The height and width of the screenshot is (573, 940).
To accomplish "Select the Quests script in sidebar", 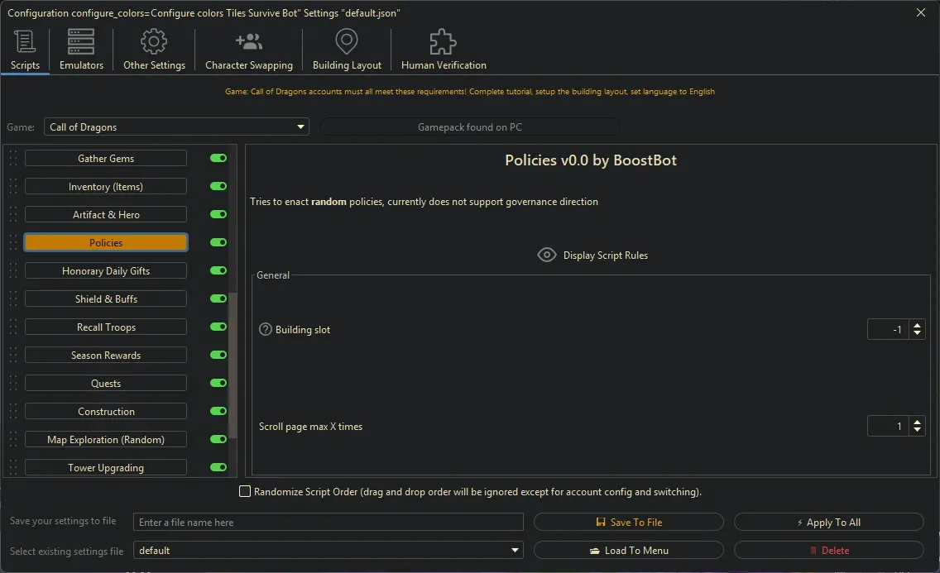I will pyautogui.click(x=105, y=383).
